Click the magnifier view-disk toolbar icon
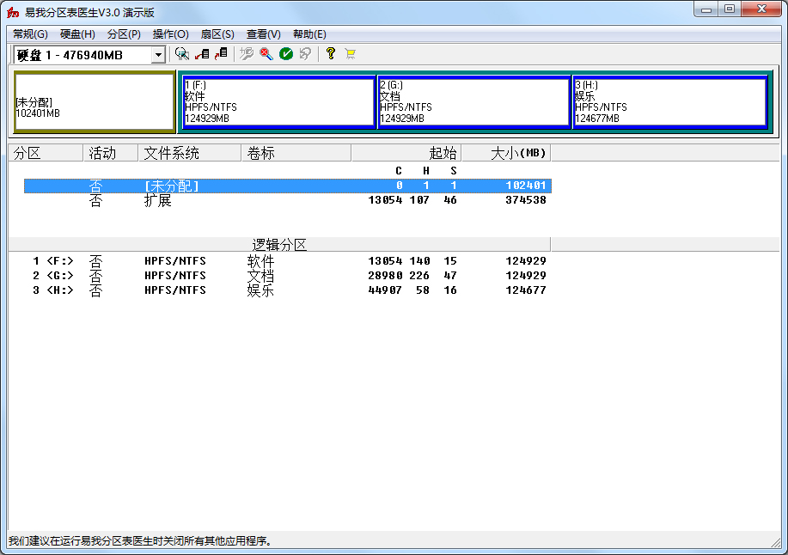 [181, 54]
